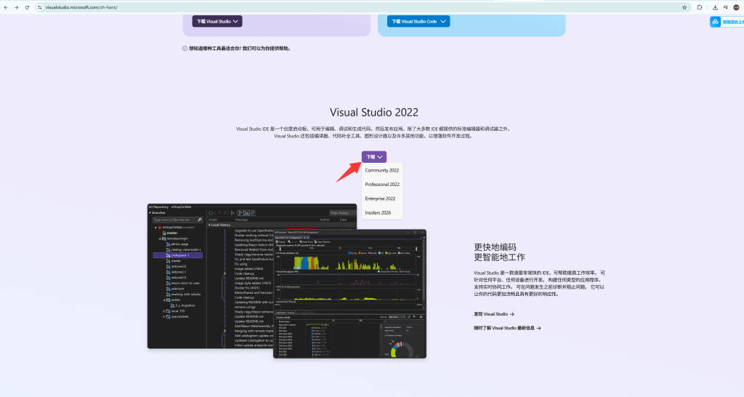Open the browser profile avatar

tap(736, 7)
